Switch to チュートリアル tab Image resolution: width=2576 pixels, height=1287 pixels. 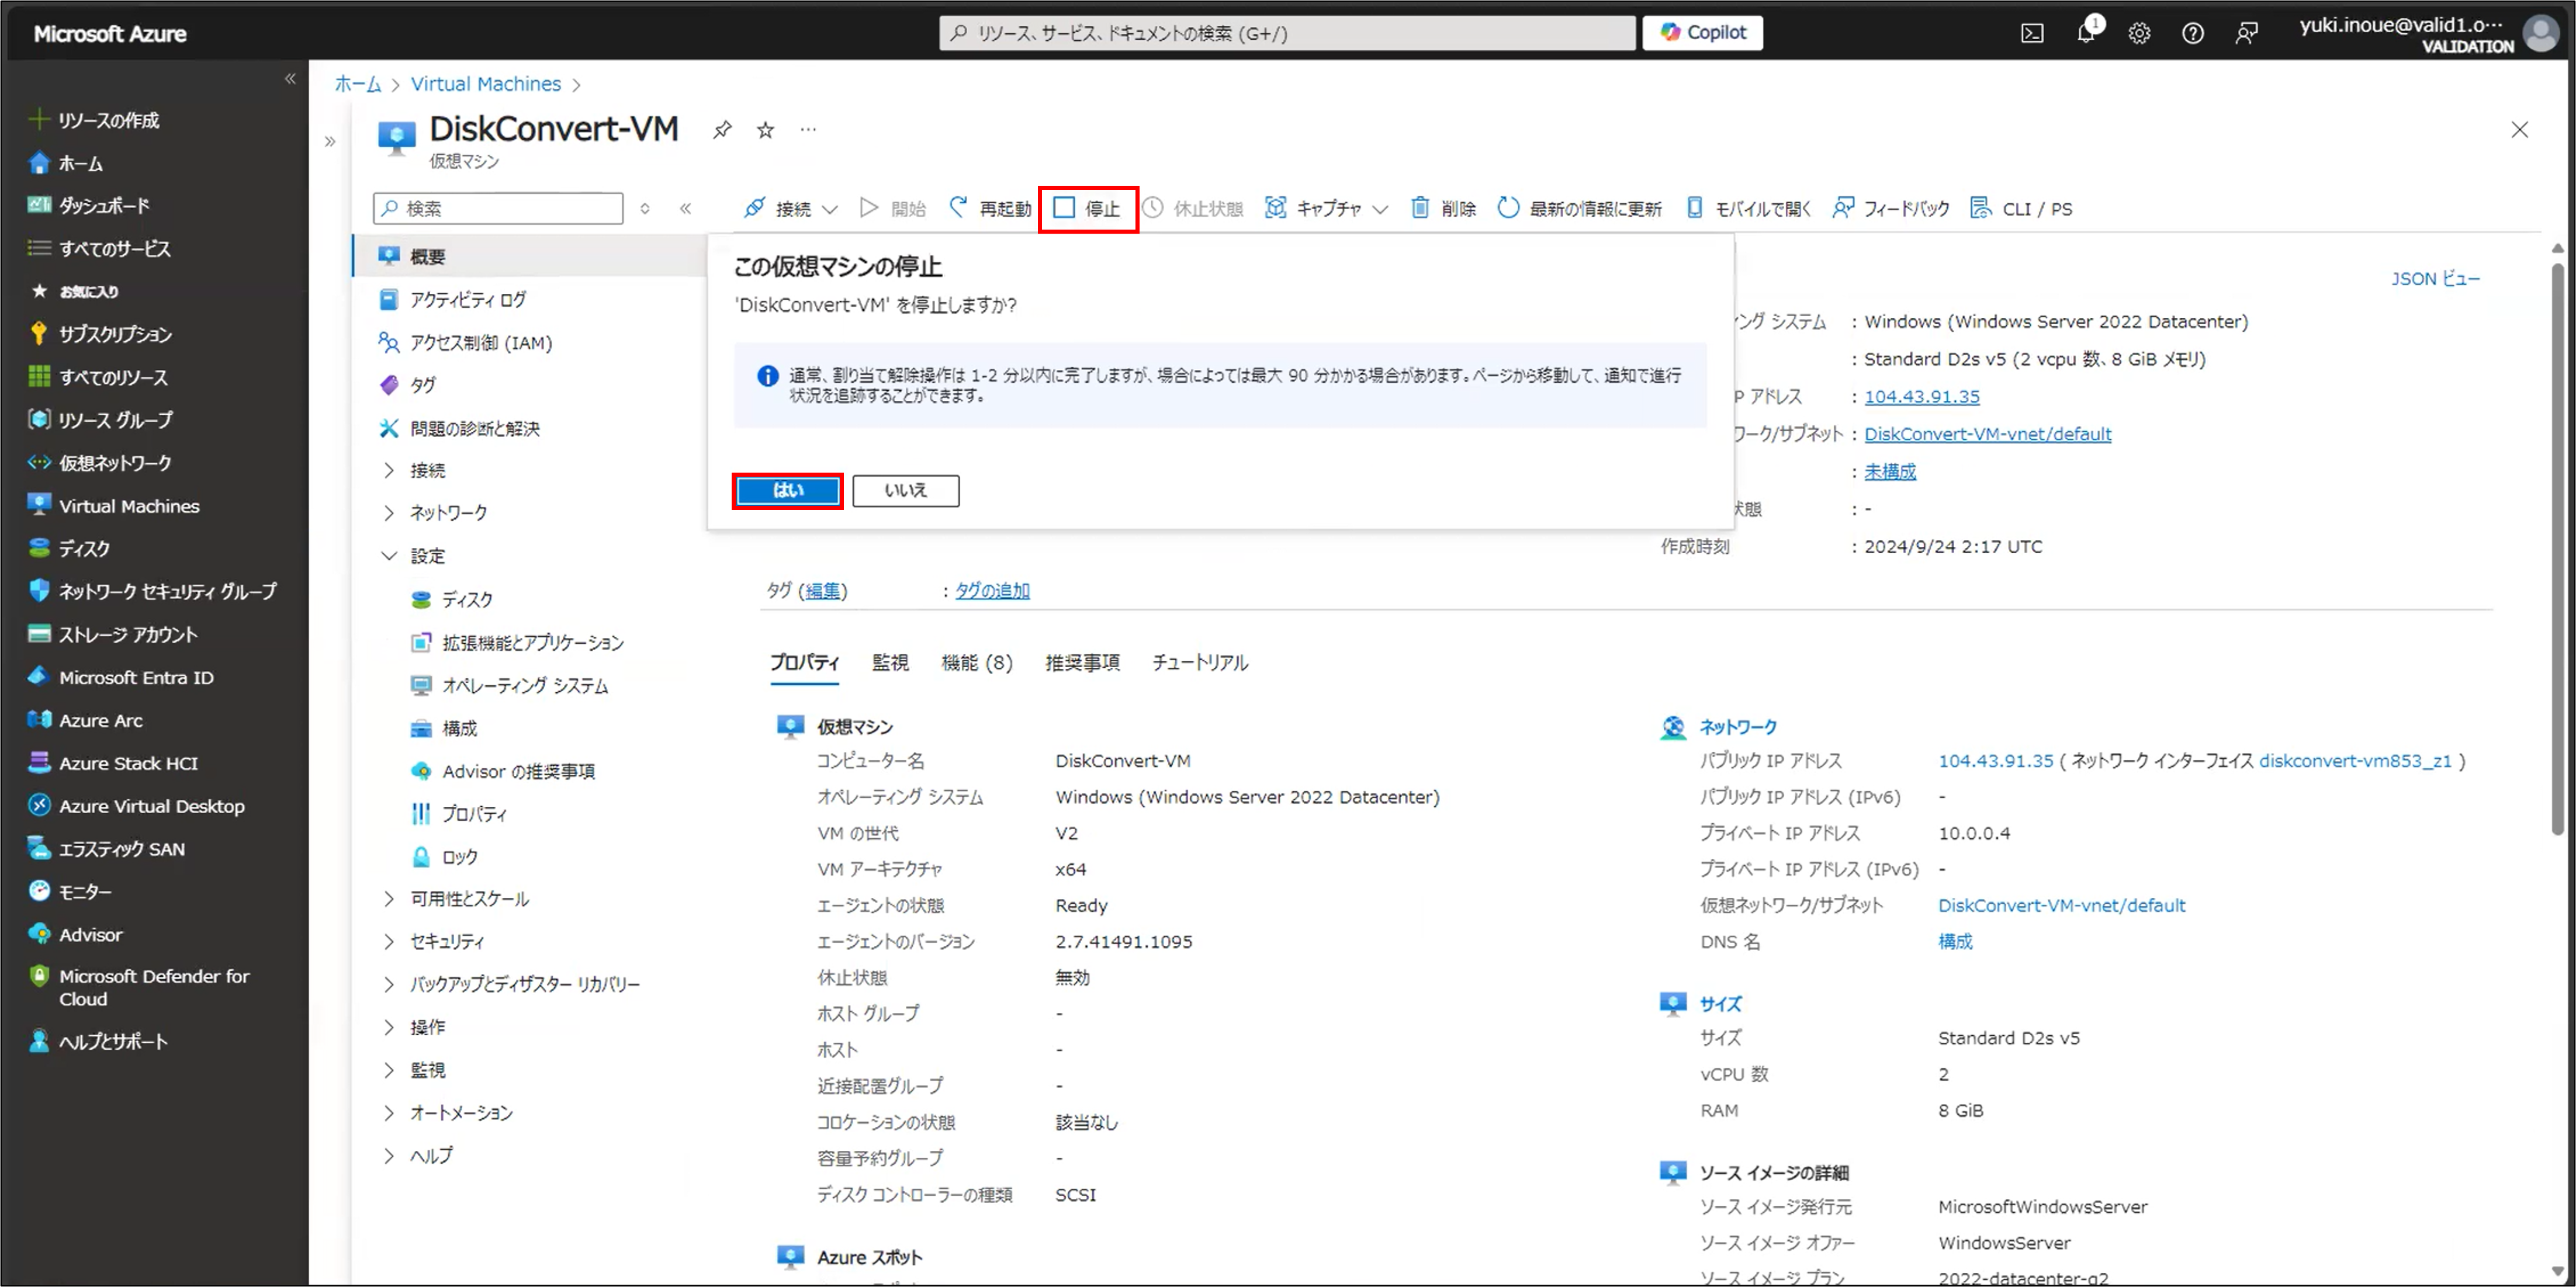click(x=1199, y=662)
